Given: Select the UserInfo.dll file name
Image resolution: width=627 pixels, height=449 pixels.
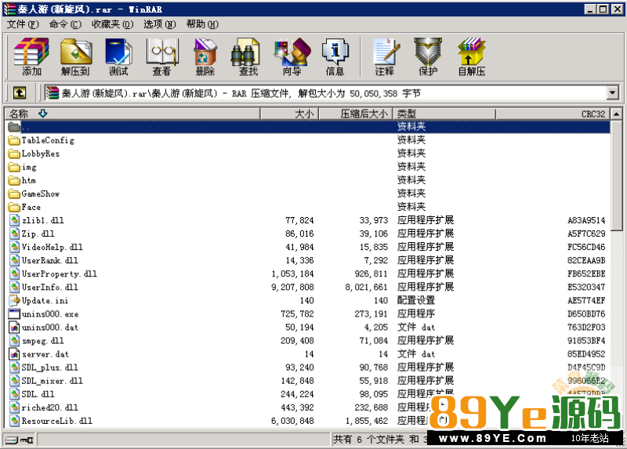Looking at the screenshot, I should [x=49, y=287].
